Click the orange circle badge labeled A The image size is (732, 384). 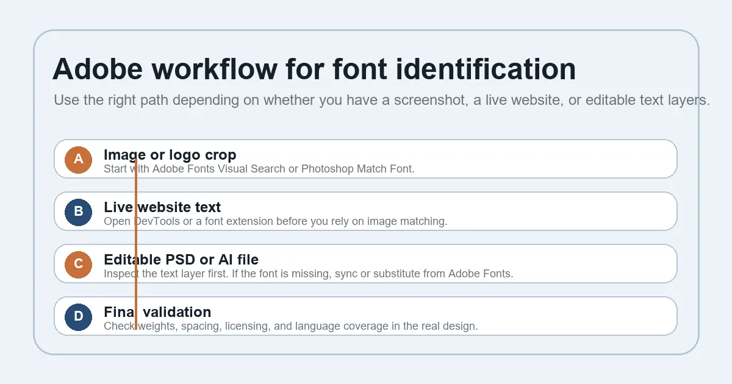click(78, 160)
